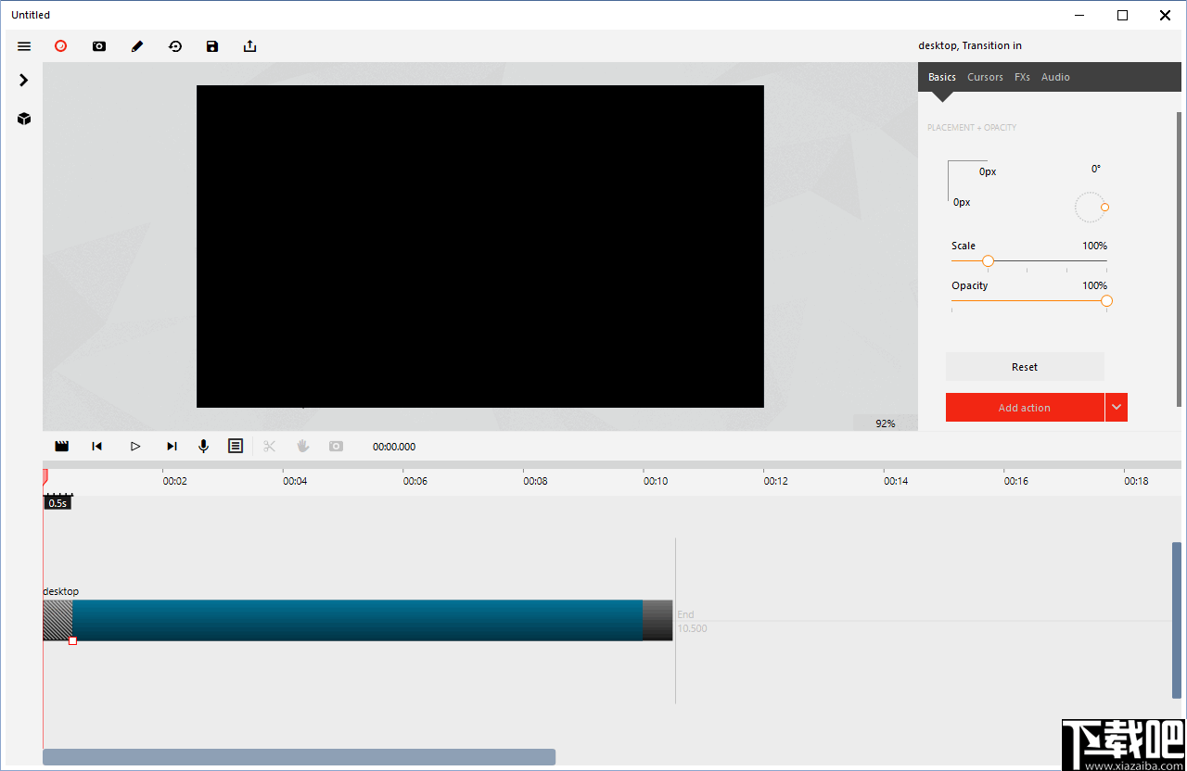The height and width of the screenshot is (771, 1187).
Task: Click the rotation dial handle
Action: pyautogui.click(x=1104, y=208)
